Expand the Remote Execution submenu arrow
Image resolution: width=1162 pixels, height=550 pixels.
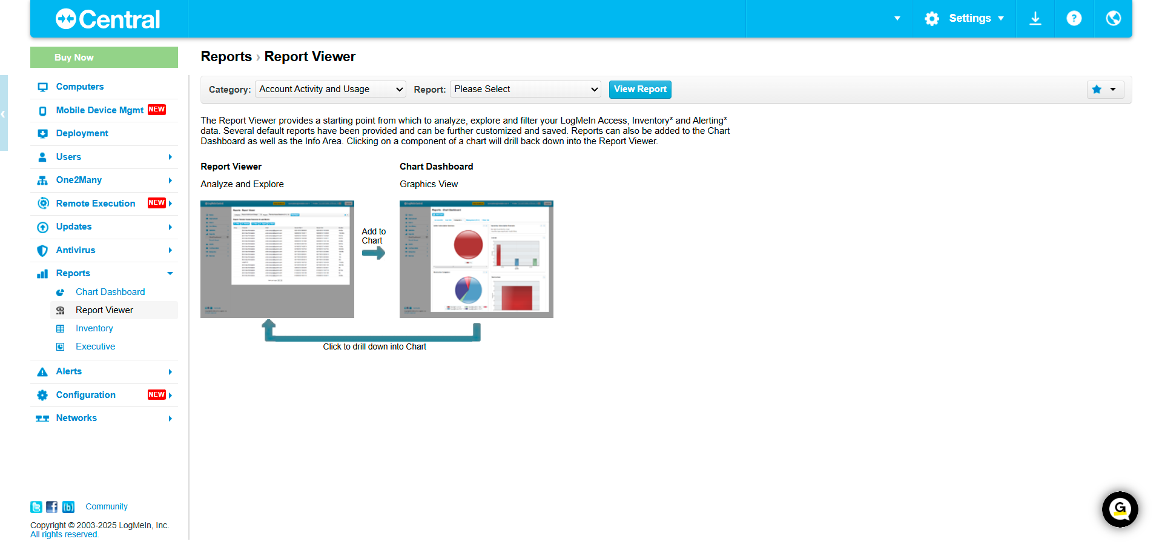click(x=171, y=204)
